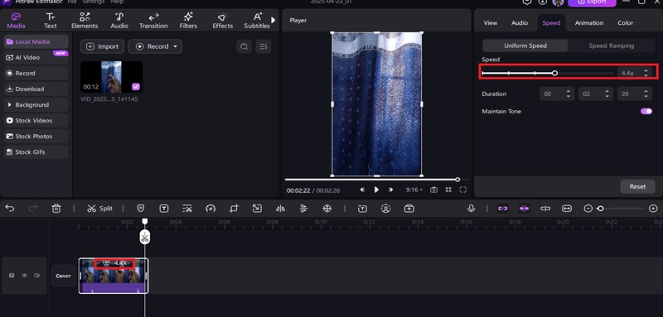Zoom out the timeline with minus icon
663x317 pixels.
click(588, 209)
